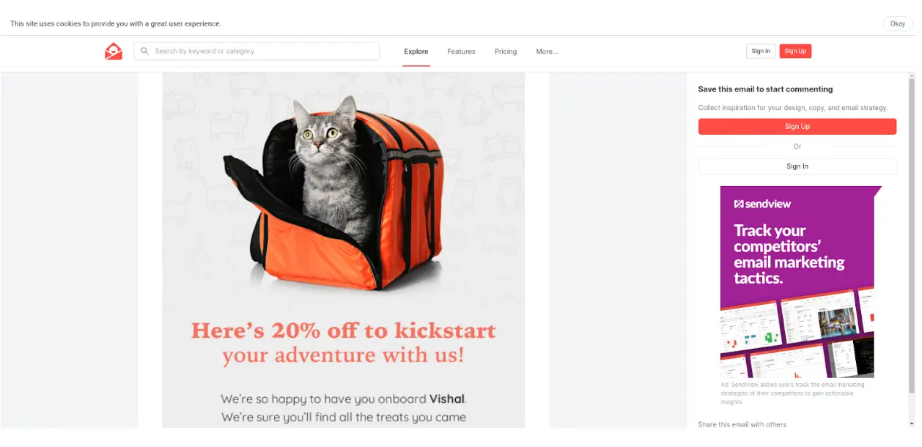
Task: Type in the keyword or category search field
Action: tap(264, 51)
